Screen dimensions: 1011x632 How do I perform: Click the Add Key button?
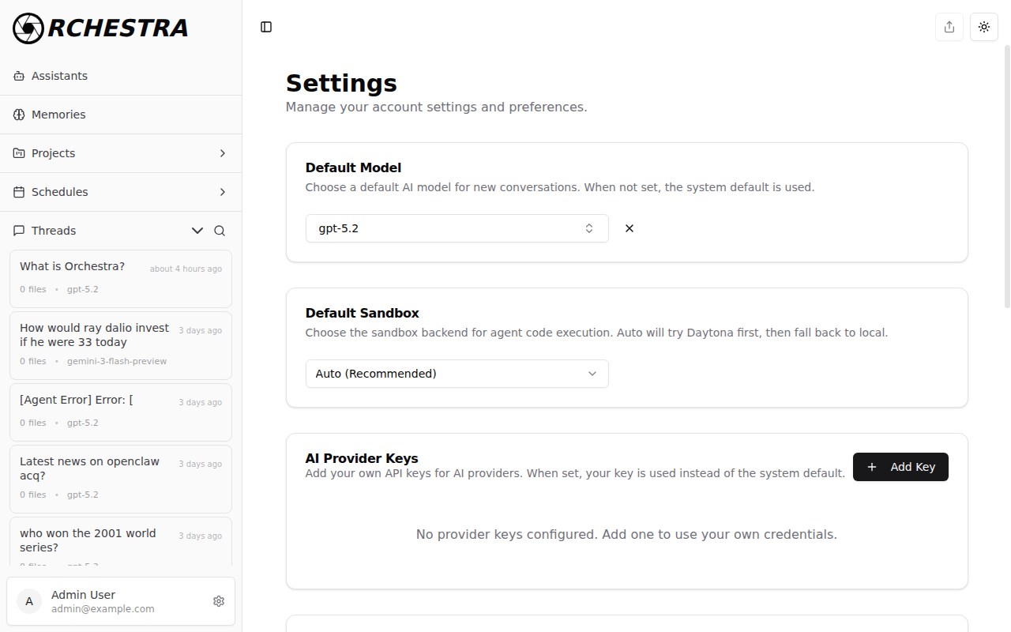pyautogui.click(x=900, y=467)
